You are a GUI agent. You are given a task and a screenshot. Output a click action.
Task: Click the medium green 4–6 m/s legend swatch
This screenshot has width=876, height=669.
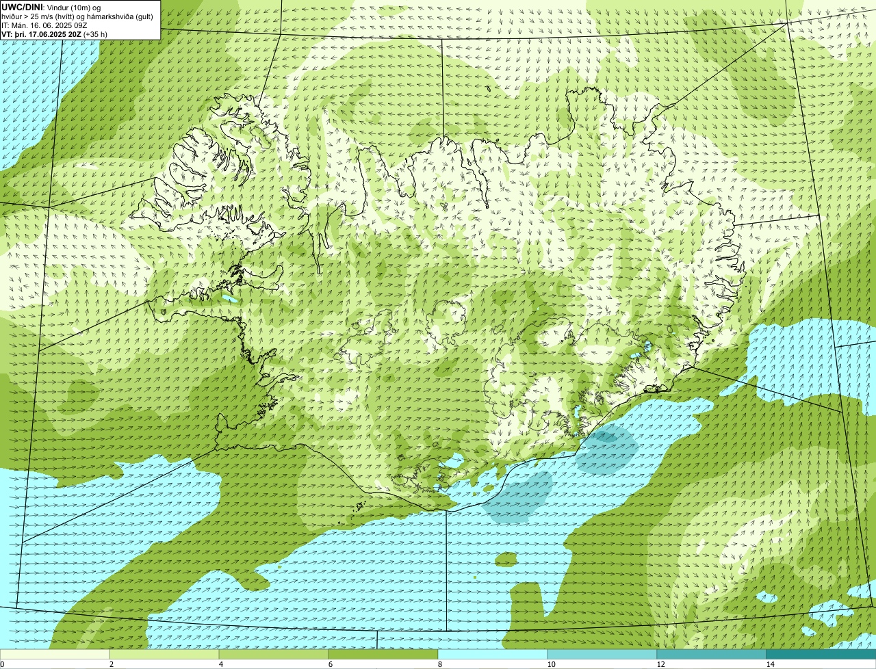coord(274,655)
